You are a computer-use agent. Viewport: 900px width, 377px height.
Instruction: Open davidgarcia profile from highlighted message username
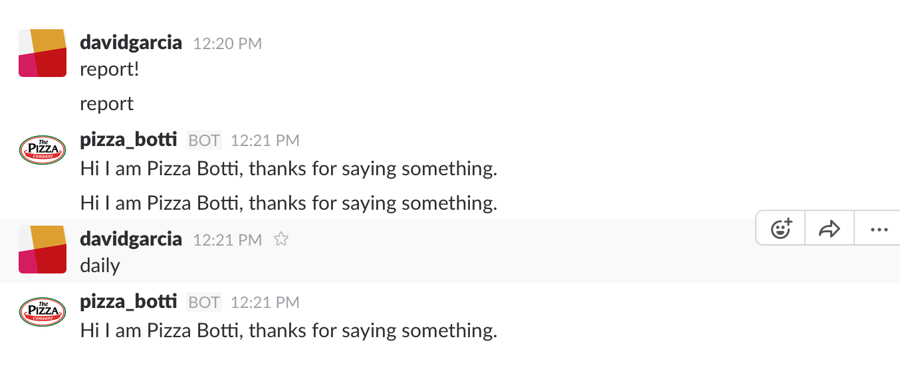131,239
